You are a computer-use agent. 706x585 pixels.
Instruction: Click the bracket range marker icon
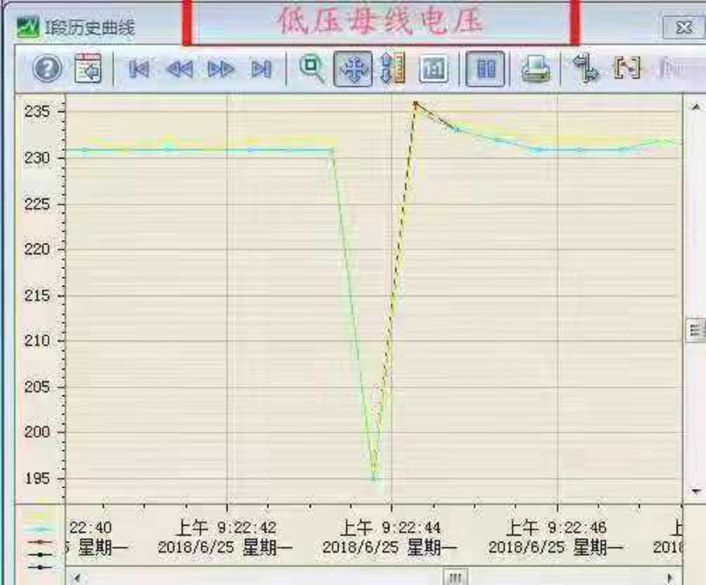(x=627, y=68)
